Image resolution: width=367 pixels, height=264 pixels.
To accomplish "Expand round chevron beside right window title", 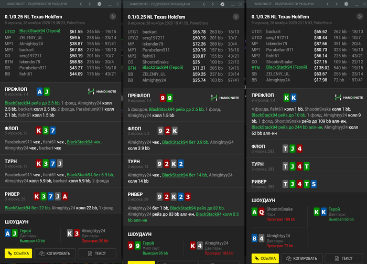I will (360, 17).
